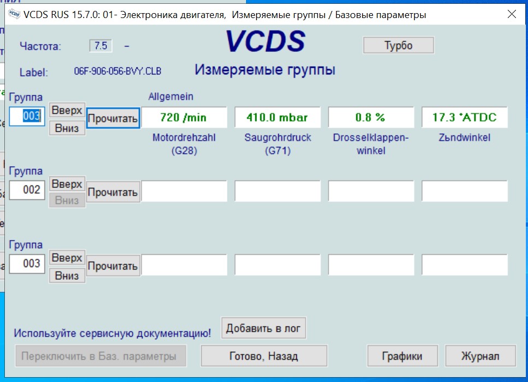Click the Турбо button

398,46
